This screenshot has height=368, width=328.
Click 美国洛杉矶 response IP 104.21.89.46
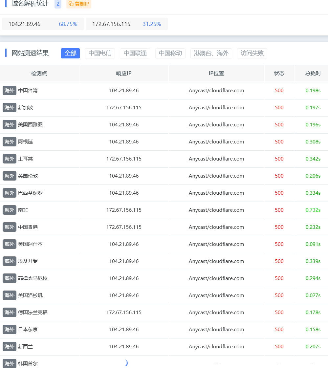pos(124,295)
